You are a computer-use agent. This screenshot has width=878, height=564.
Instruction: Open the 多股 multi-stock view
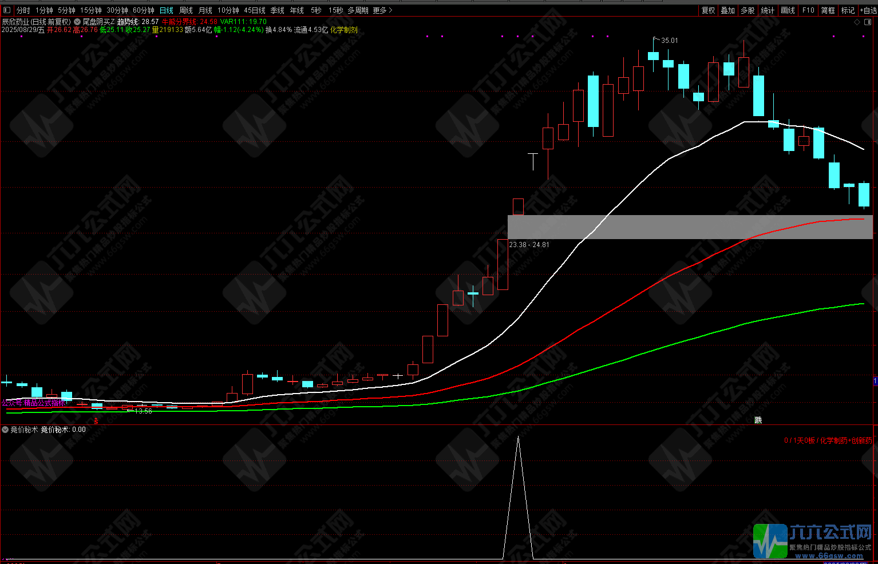pos(748,10)
